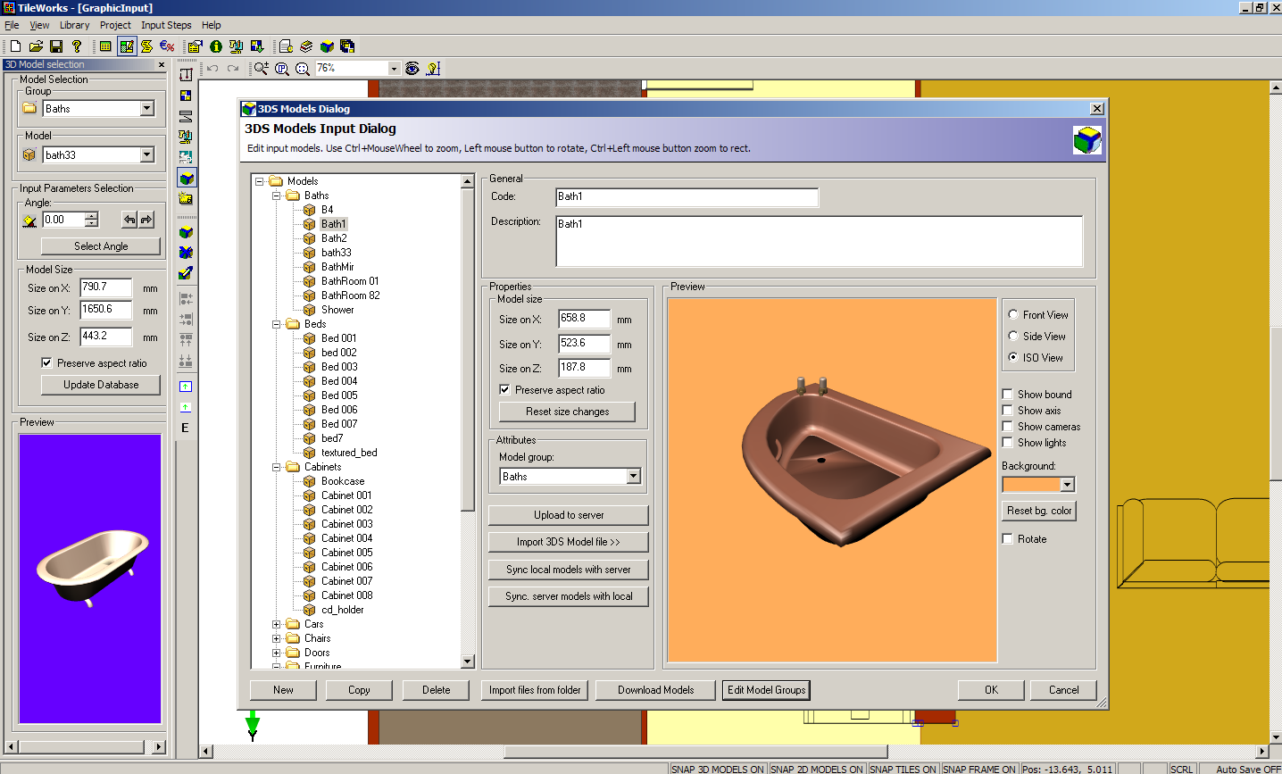Open Background color dropdown arrow

1067,484
